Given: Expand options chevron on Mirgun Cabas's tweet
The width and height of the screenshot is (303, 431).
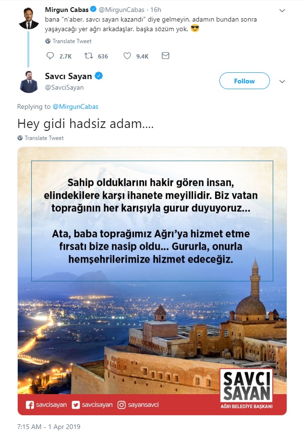Looking at the screenshot, I should coord(282,11).
